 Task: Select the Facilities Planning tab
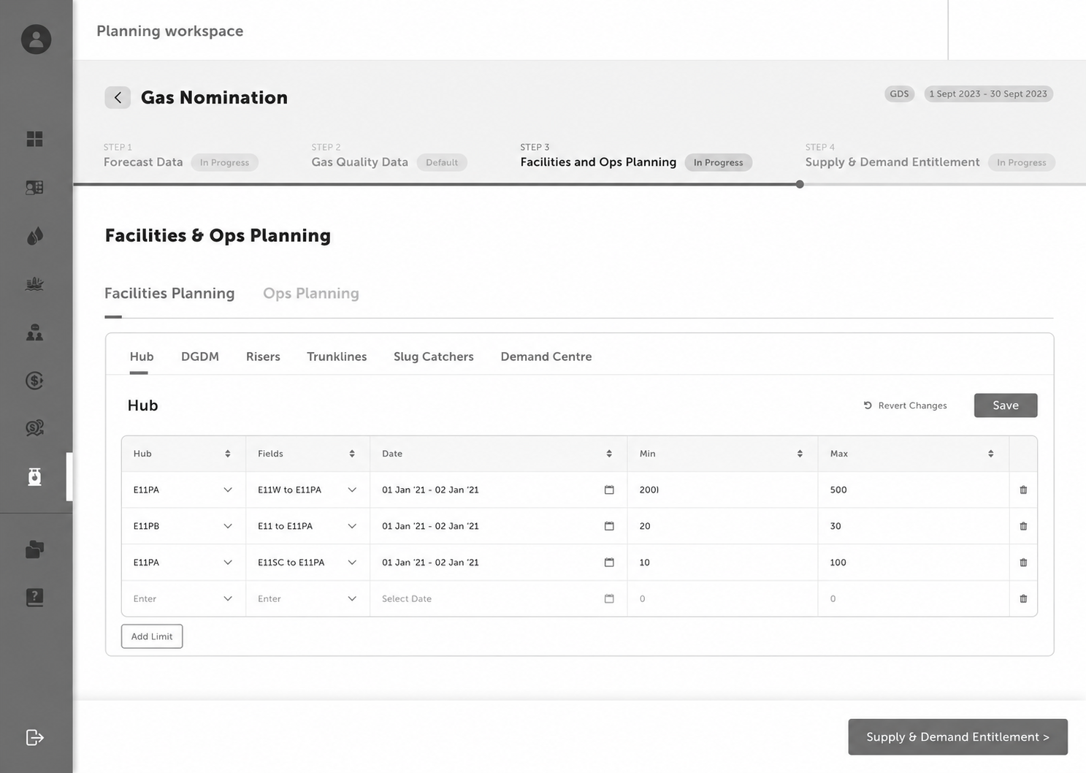[x=169, y=293]
